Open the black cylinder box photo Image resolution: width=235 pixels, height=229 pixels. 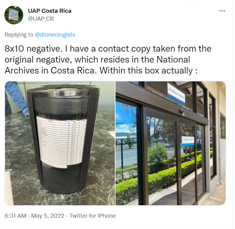point(60,143)
